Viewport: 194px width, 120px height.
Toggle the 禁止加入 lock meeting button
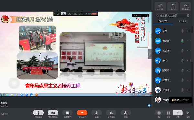(160, 6)
